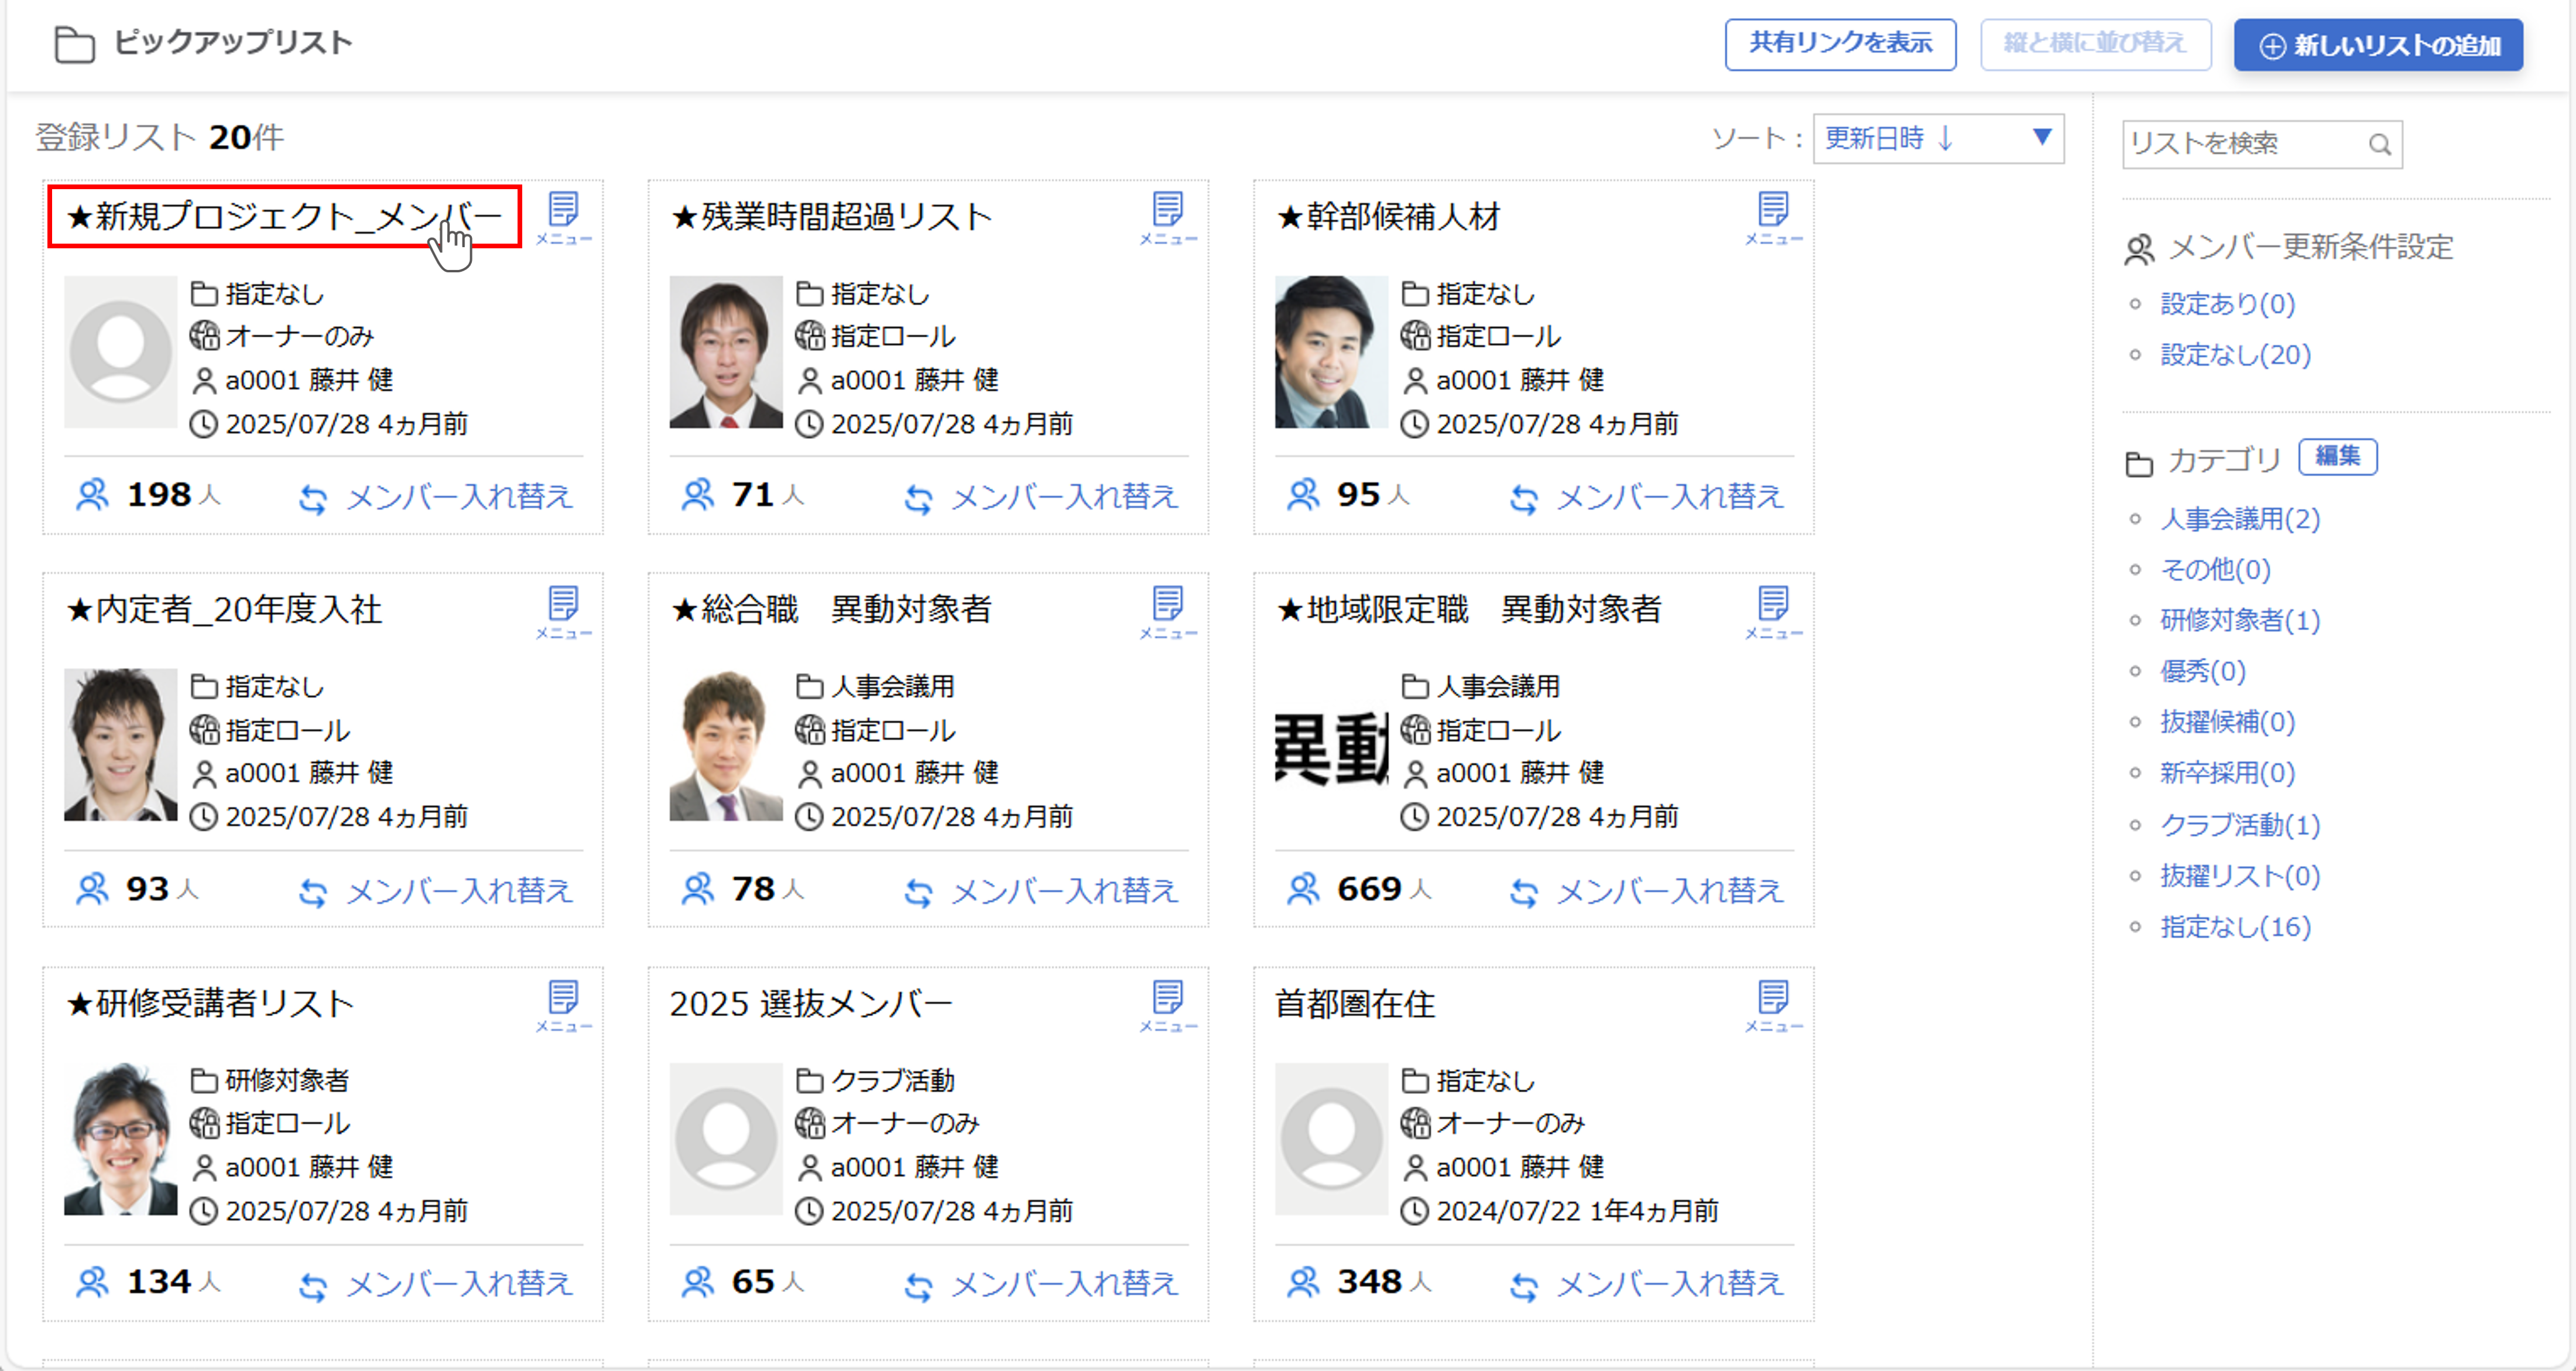Click 新しいリストの追加 button
Viewport: 2576px width, 1371px height.
pos(2378,46)
